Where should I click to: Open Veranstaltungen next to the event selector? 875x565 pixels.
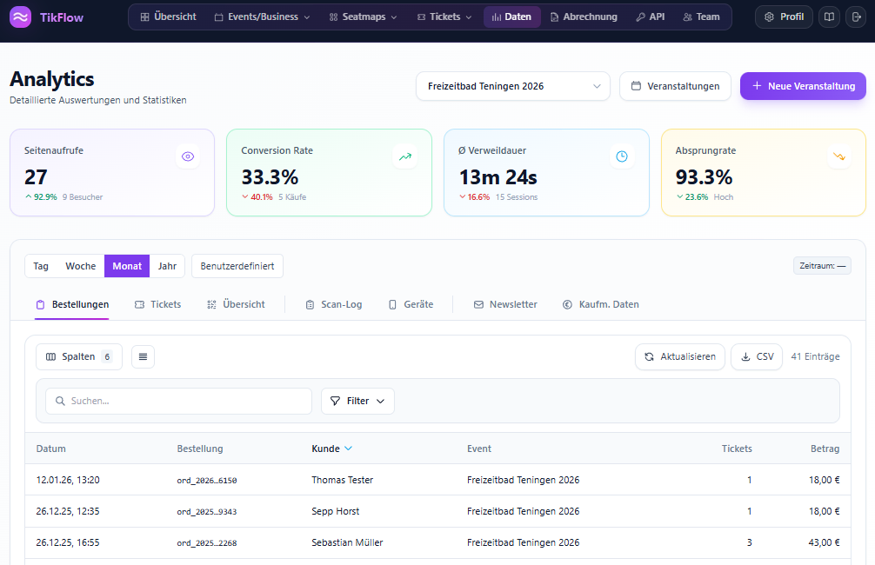click(674, 86)
